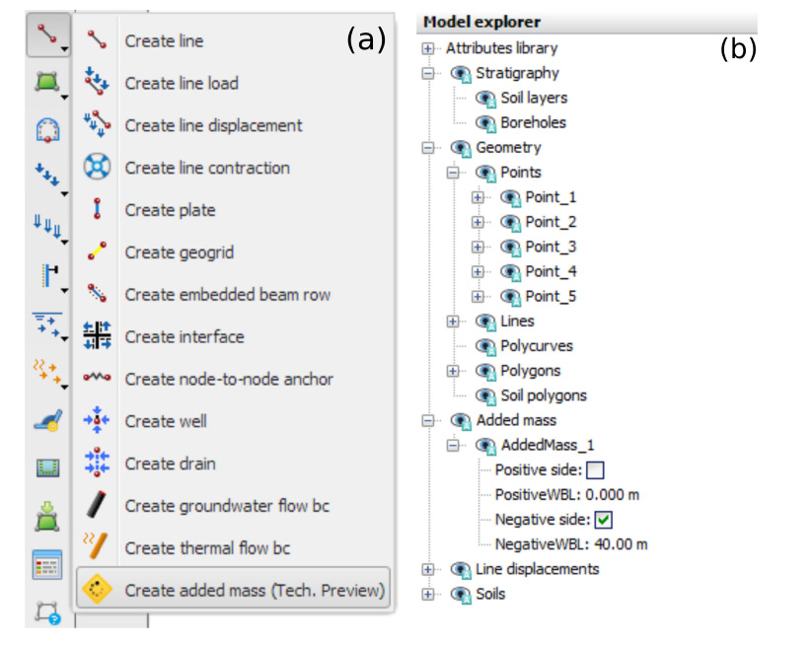Select Create node-to-node anchor menu entry
The width and height of the screenshot is (812, 645).
(x=228, y=379)
